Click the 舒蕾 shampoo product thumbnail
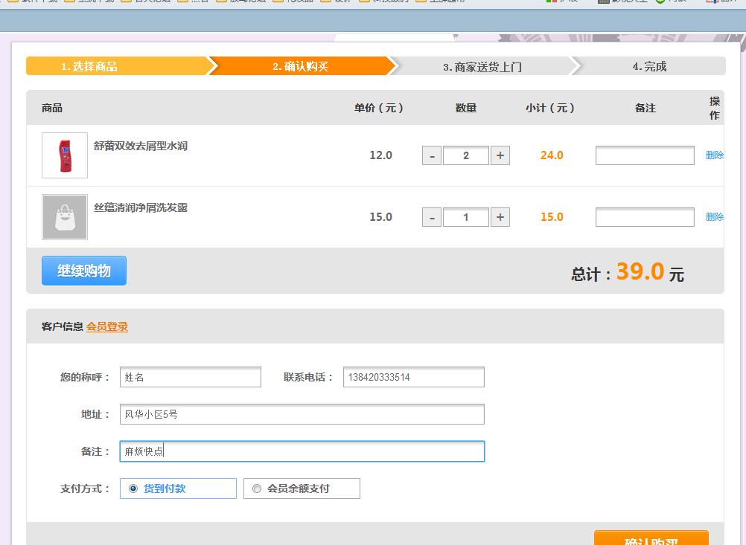Screen dimensions: 746x545 [x=65, y=155]
